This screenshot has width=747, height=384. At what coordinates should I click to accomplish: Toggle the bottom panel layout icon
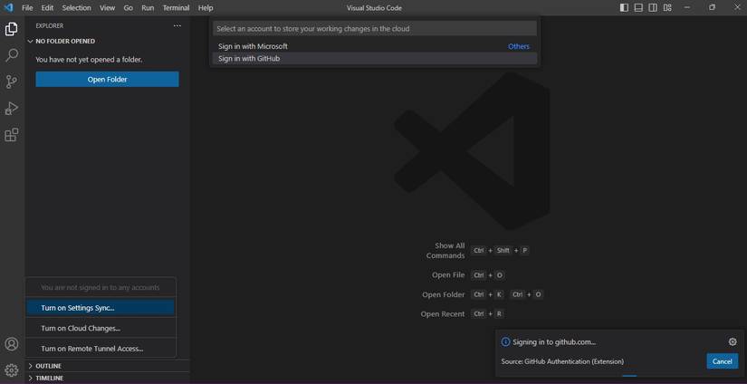(x=638, y=7)
